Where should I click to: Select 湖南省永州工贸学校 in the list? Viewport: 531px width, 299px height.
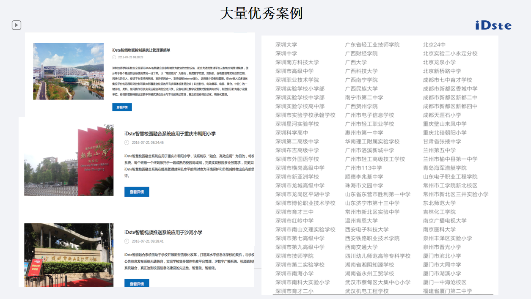(370, 274)
